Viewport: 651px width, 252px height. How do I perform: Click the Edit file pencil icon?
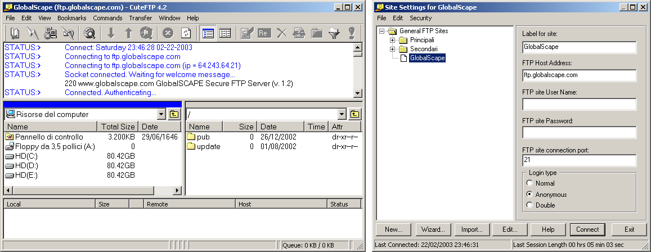[x=247, y=33]
